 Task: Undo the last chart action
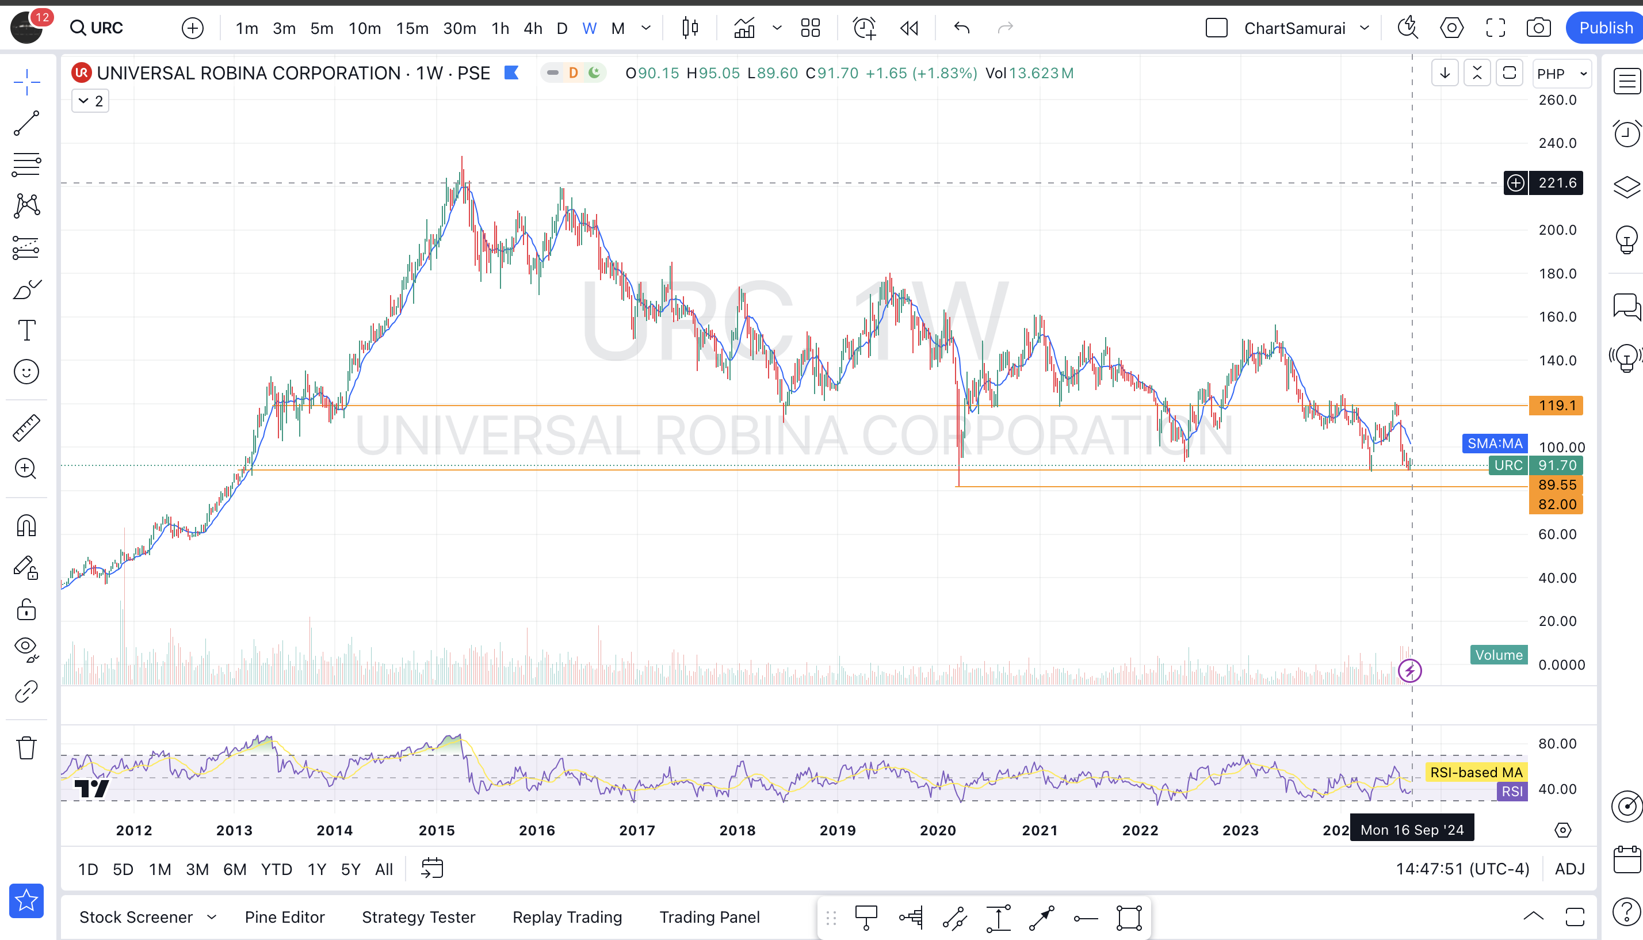tap(962, 28)
